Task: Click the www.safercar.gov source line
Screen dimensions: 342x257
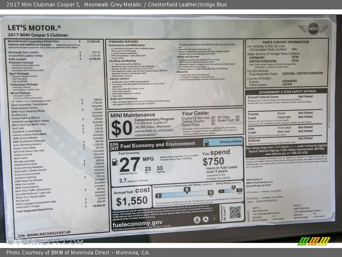Action: coord(286,153)
